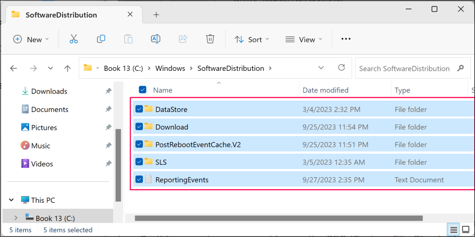
Task: Open Documents in navigation pane
Action: [50, 109]
